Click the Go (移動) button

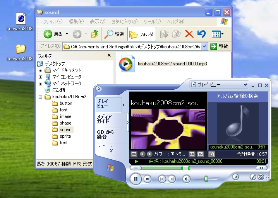tap(219, 46)
